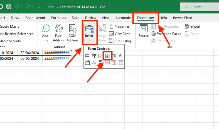The height and width of the screenshot is (129, 219).
Task: Open the Formulas tab
Action: [58, 18]
